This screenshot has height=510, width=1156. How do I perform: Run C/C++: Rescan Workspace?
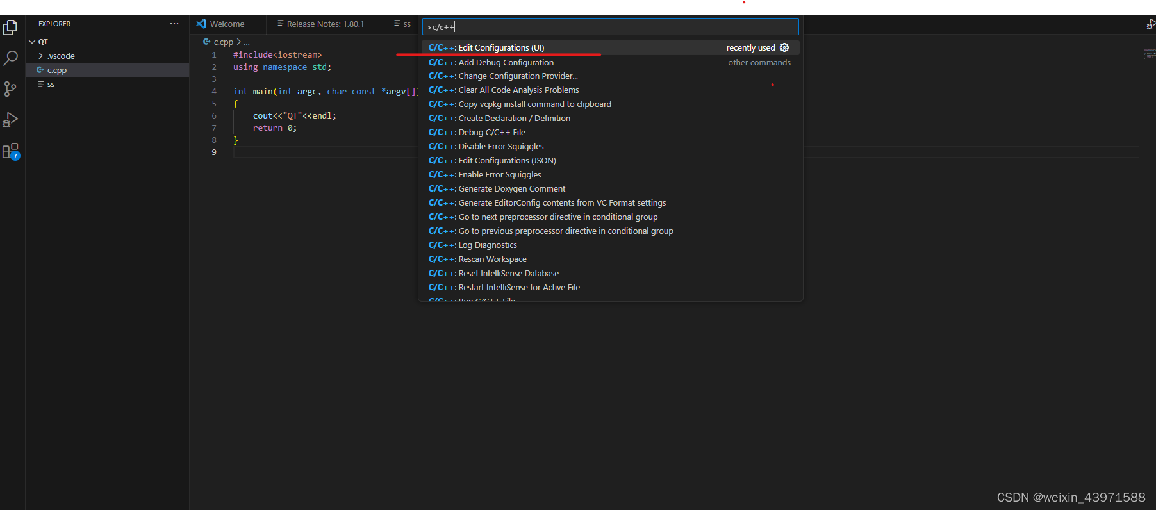(611, 259)
